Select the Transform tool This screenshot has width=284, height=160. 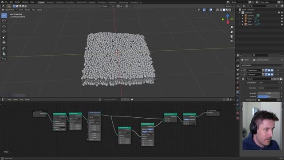click(4, 42)
